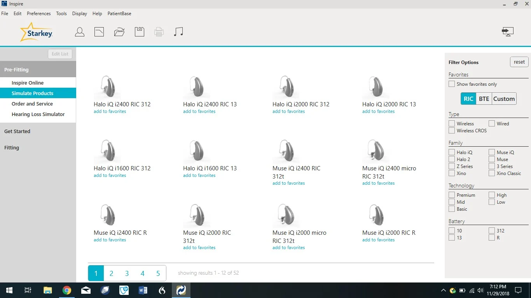Check the Wireless CROS type filter

tap(452, 130)
